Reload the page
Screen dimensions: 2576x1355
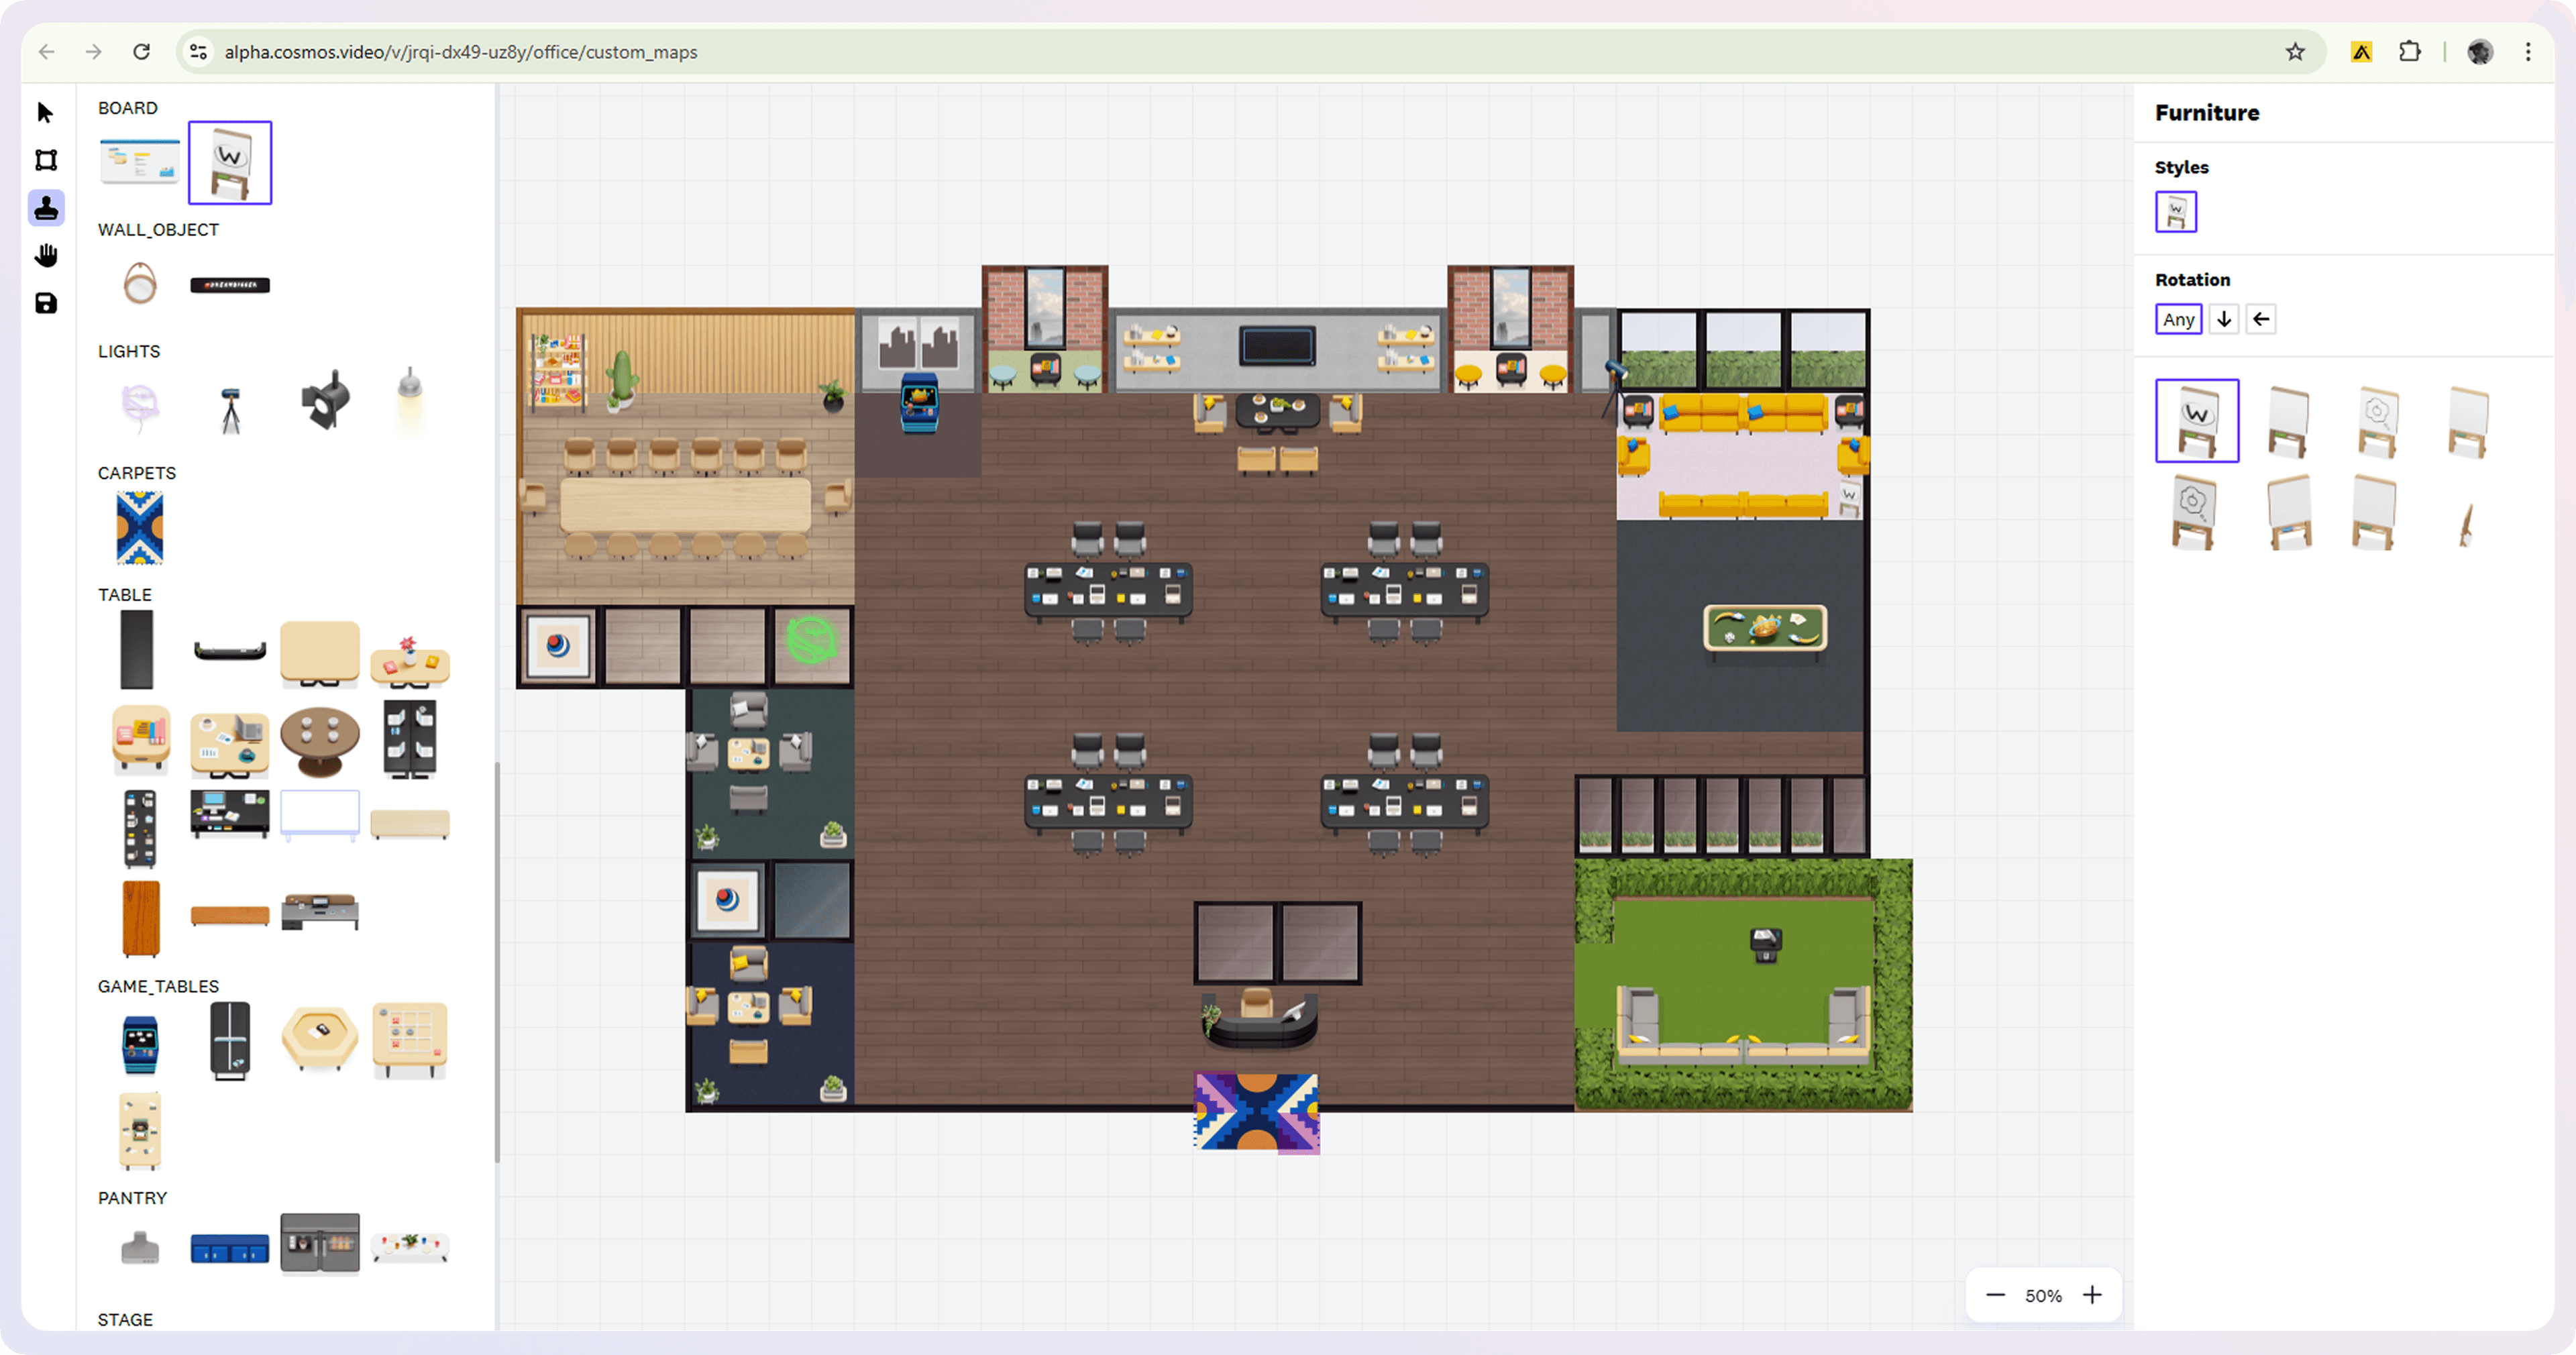pos(142,52)
